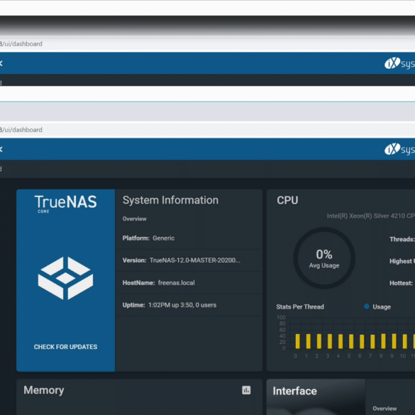Click the Interface card heading
Viewport: 415px width, 415px height.
(294, 391)
